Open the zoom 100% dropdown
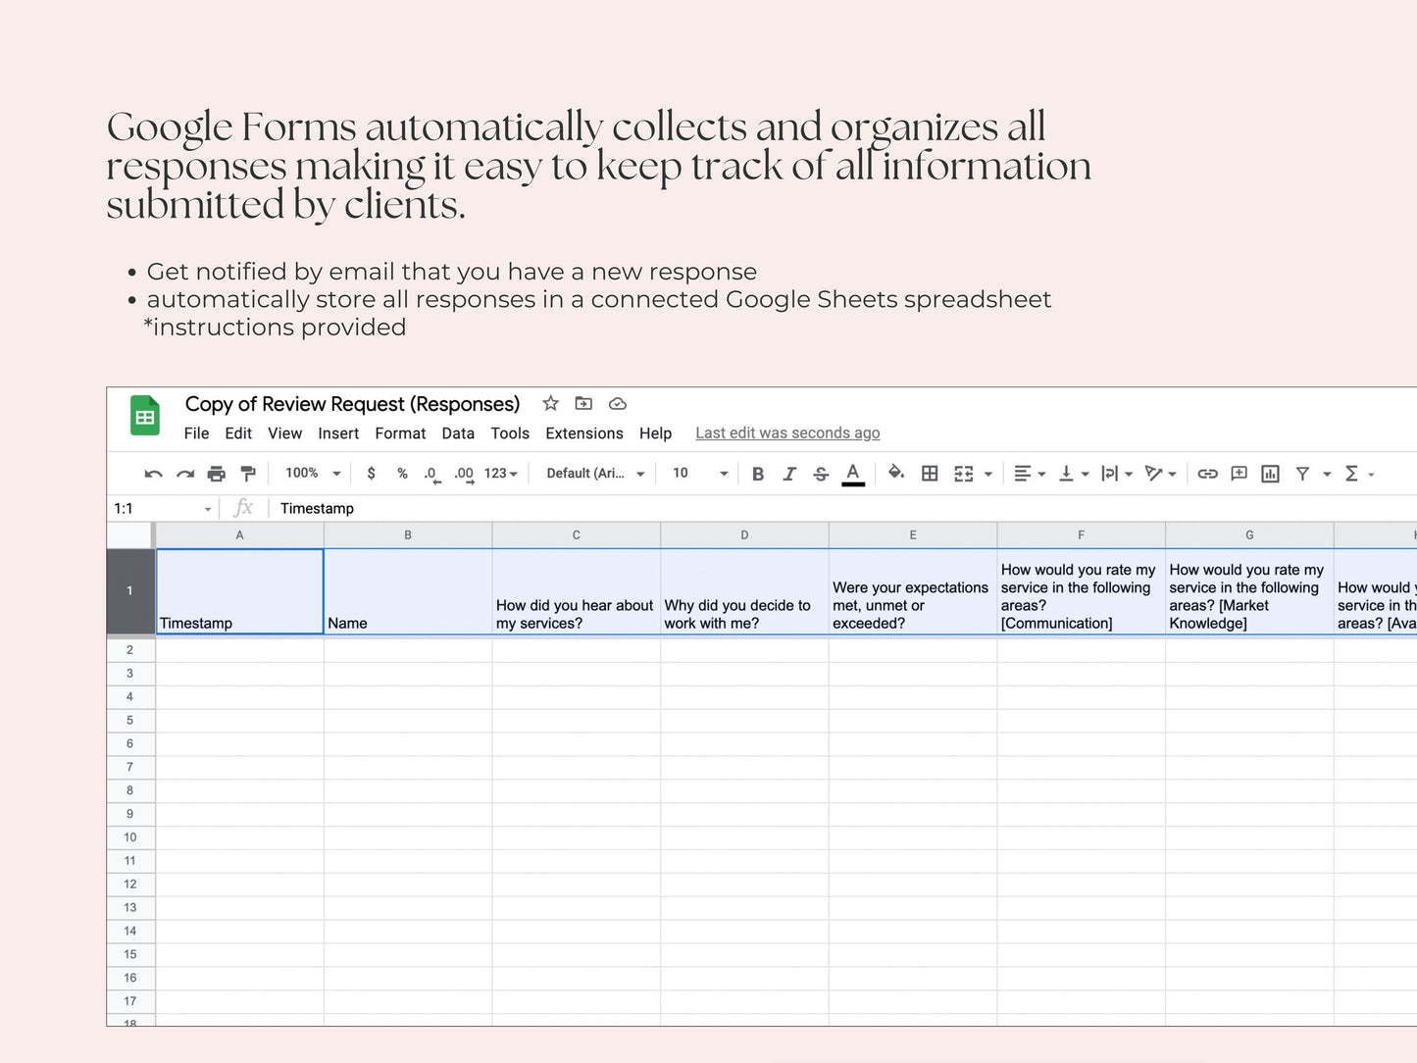 click(x=313, y=473)
